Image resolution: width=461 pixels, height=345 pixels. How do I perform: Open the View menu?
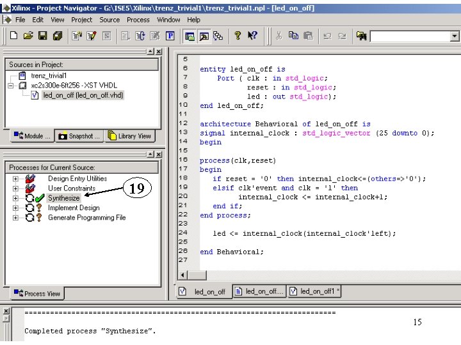click(x=58, y=20)
